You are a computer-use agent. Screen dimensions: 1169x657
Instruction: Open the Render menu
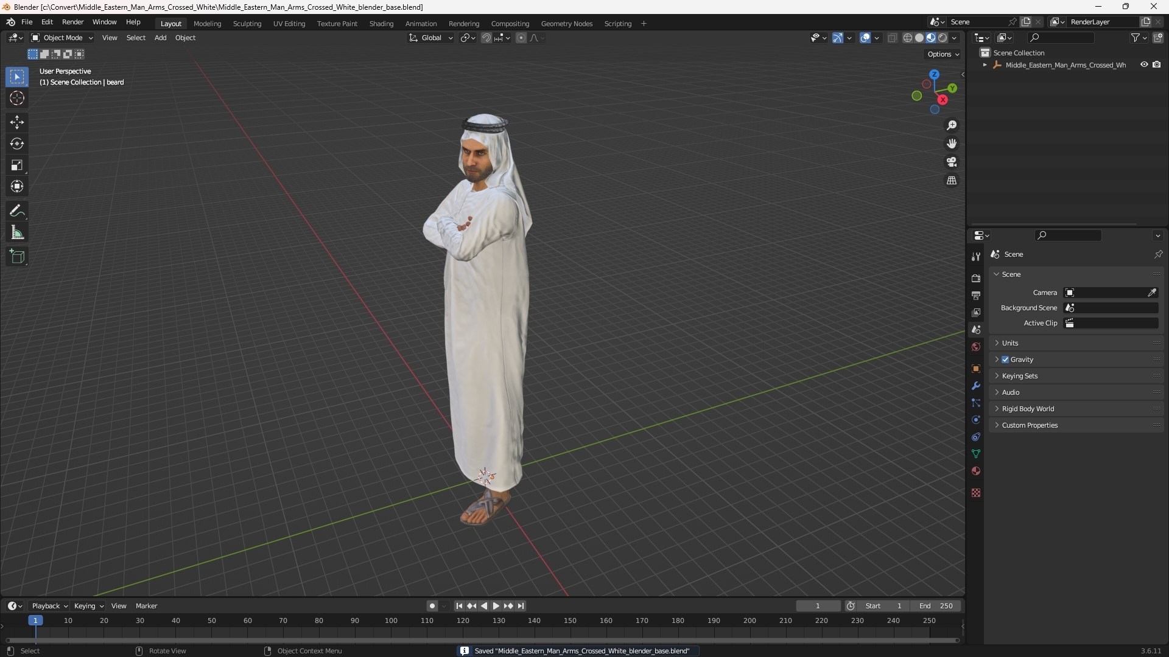72,22
